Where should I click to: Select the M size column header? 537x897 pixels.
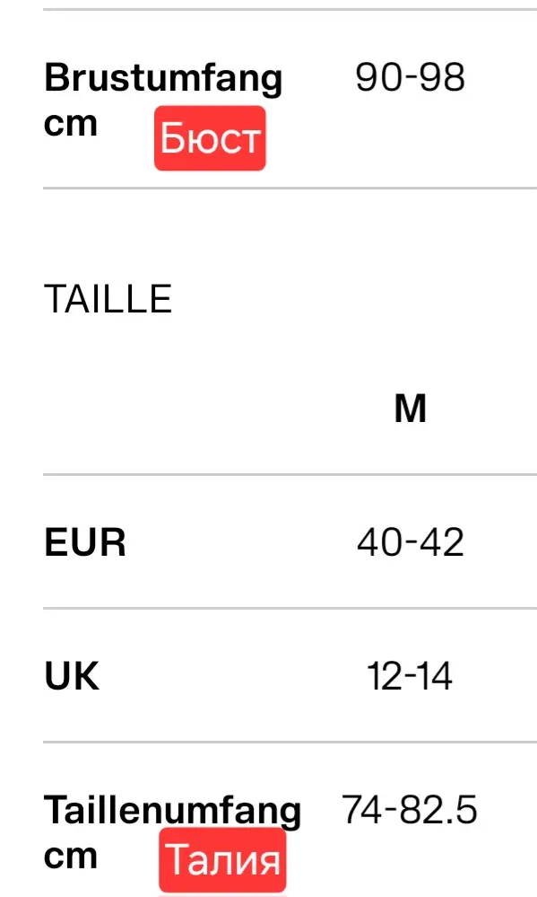pyautogui.click(x=411, y=409)
